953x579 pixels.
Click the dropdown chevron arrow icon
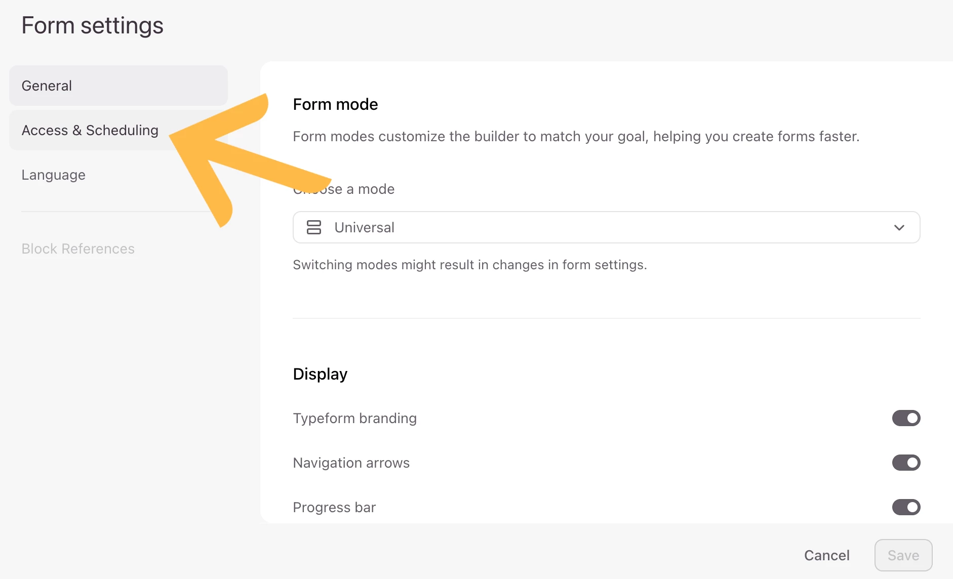(899, 227)
